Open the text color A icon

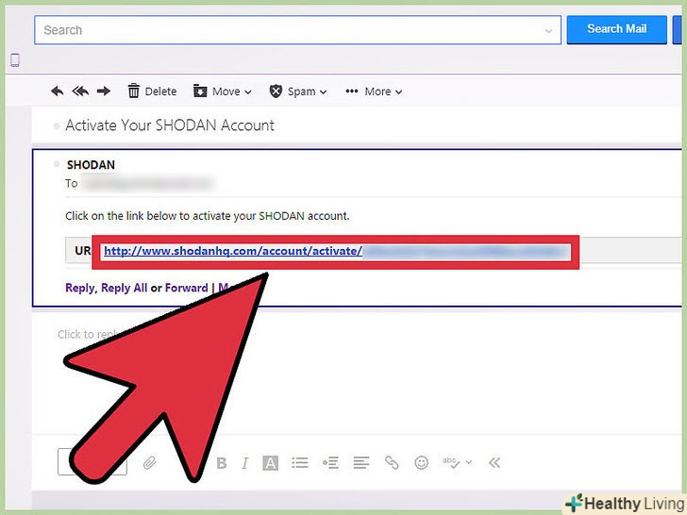point(270,463)
